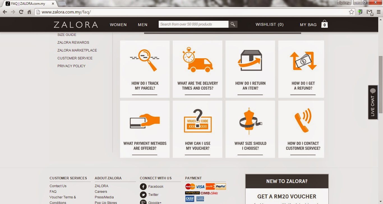Click 'HOW DO I CONTACT CUSTOMER SERVICE?' text
Screen dimensions: 383x204
pos(303,146)
